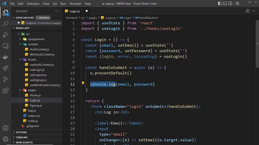Collapse the hooks folder
The height and width of the screenshot is (145, 259).
[x=20, y=59]
